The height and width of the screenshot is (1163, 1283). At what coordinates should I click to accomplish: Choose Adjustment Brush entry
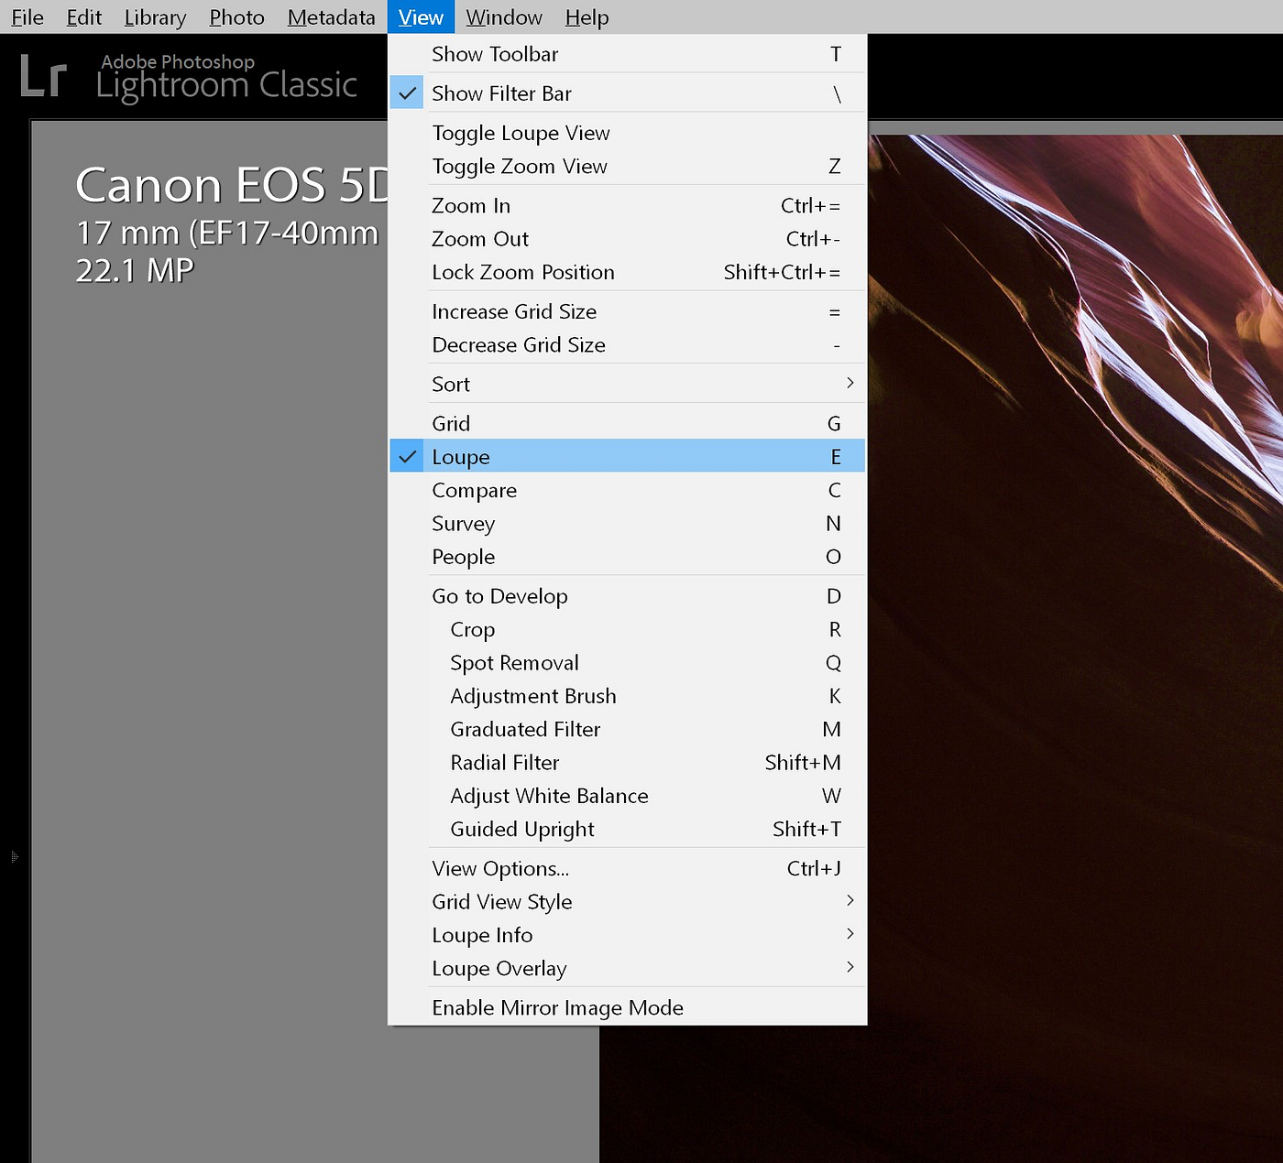[628, 696]
